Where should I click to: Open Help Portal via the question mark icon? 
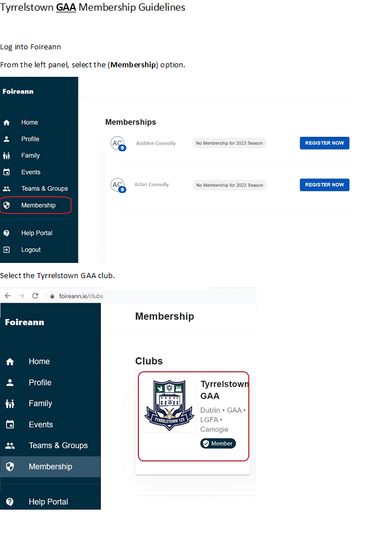(7, 233)
